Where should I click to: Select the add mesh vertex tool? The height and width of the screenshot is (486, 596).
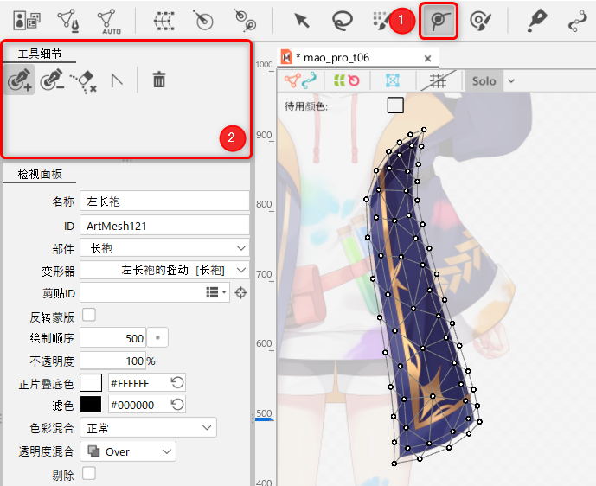tap(18, 80)
